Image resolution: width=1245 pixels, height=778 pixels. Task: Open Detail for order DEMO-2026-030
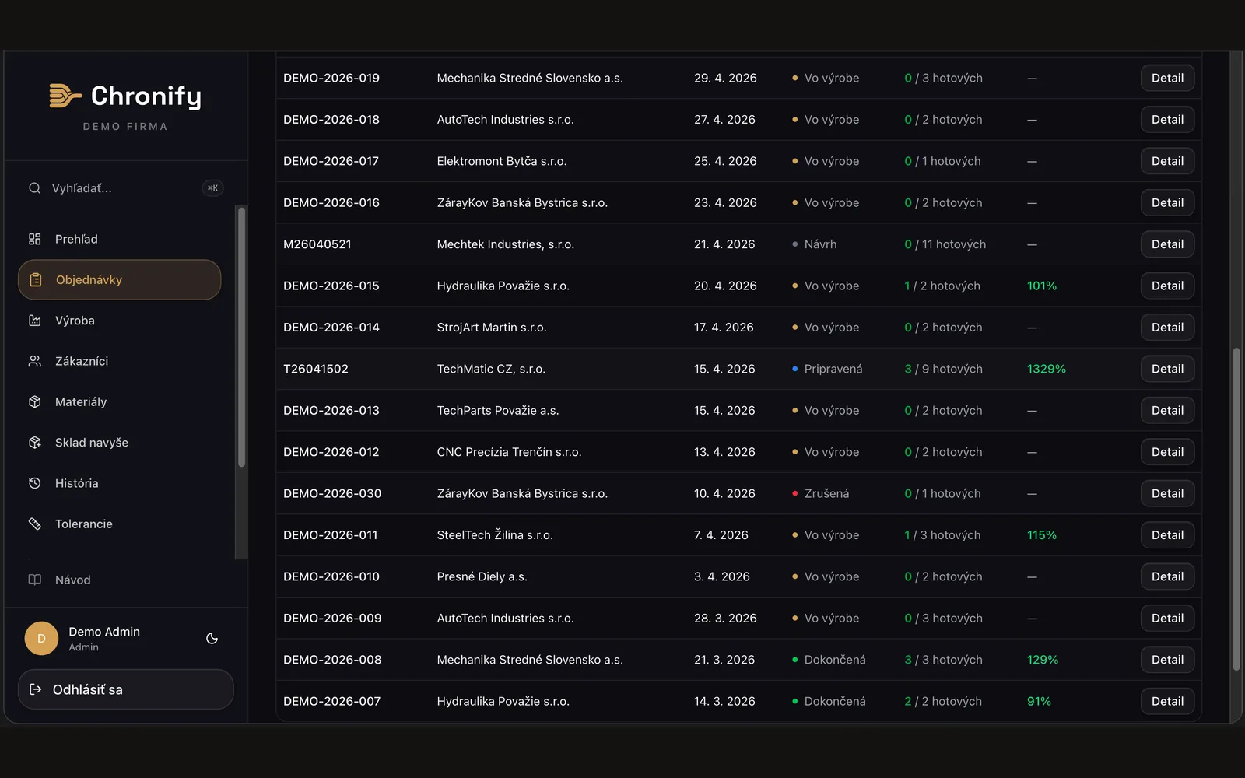[1167, 493]
